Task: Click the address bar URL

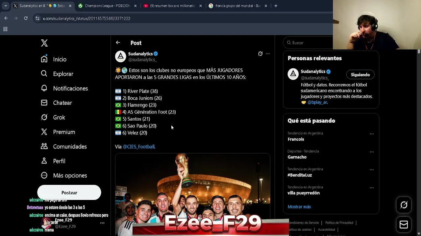Action: (x=87, y=18)
